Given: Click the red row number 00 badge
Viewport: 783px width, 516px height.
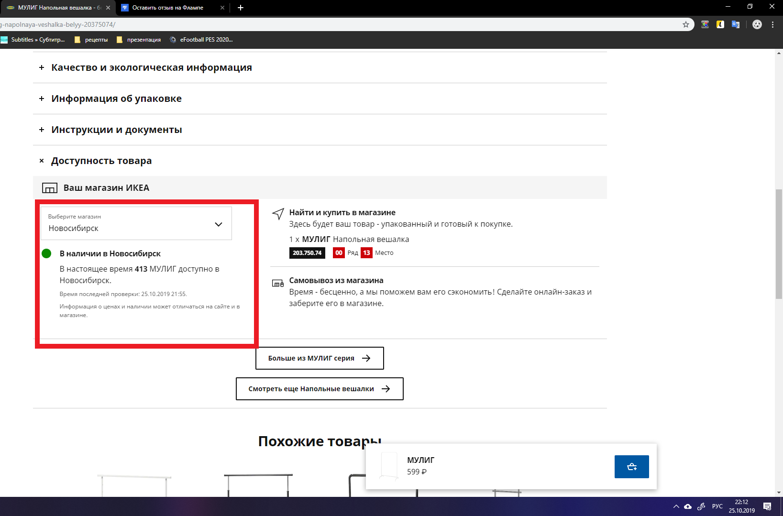Looking at the screenshot, I should tap(339, 253).
